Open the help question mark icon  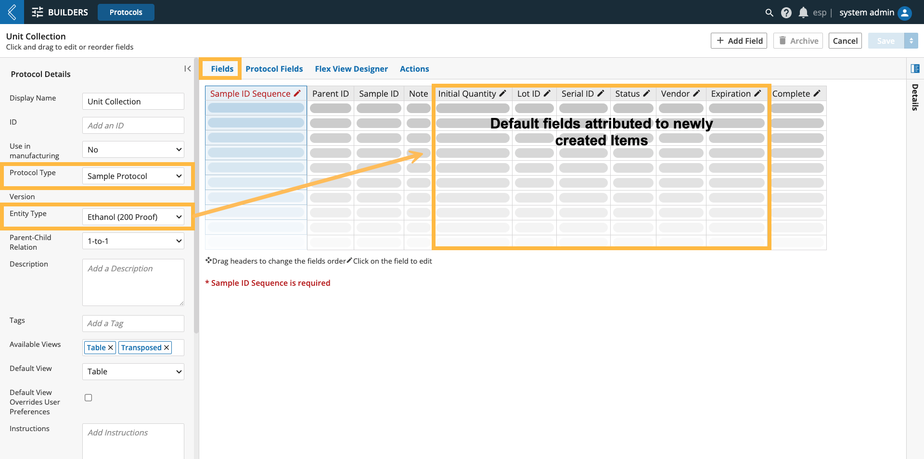point(786,13)
